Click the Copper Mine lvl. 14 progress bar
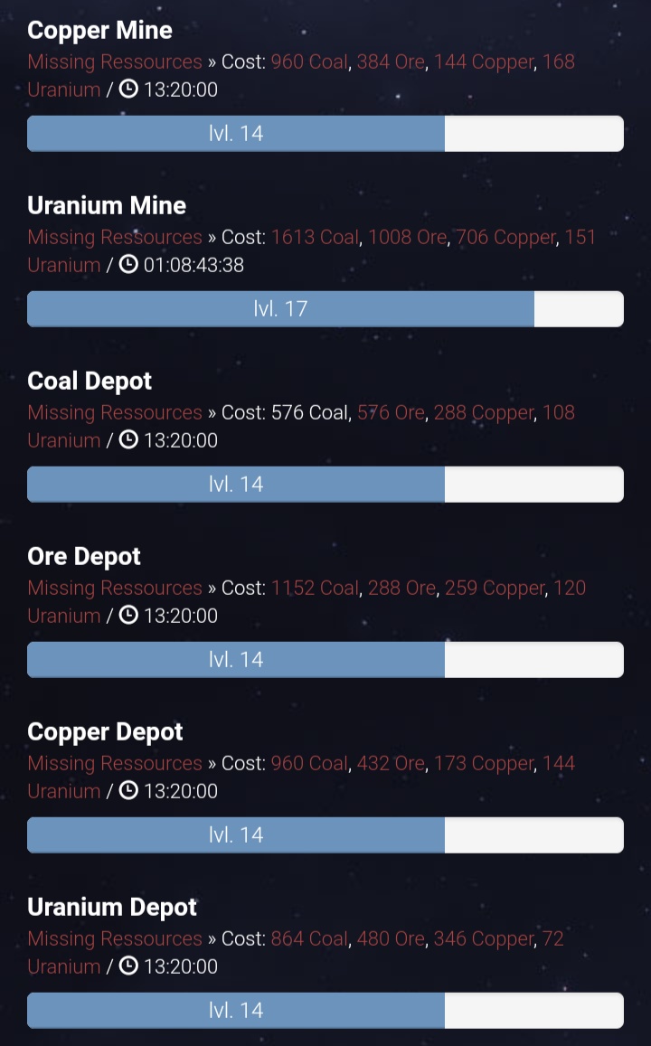Viewport: 651px width, 1046px height. click(x=325, y=134)
